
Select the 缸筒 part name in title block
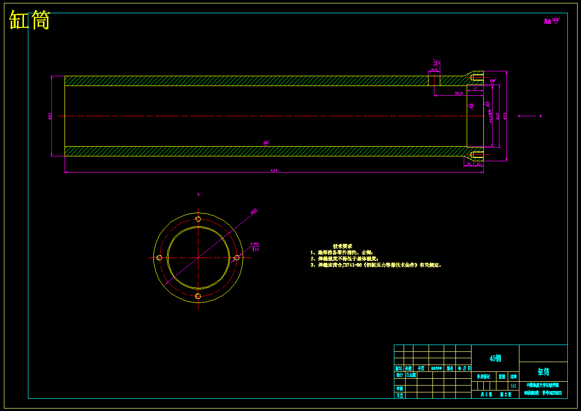click(543, 372)
